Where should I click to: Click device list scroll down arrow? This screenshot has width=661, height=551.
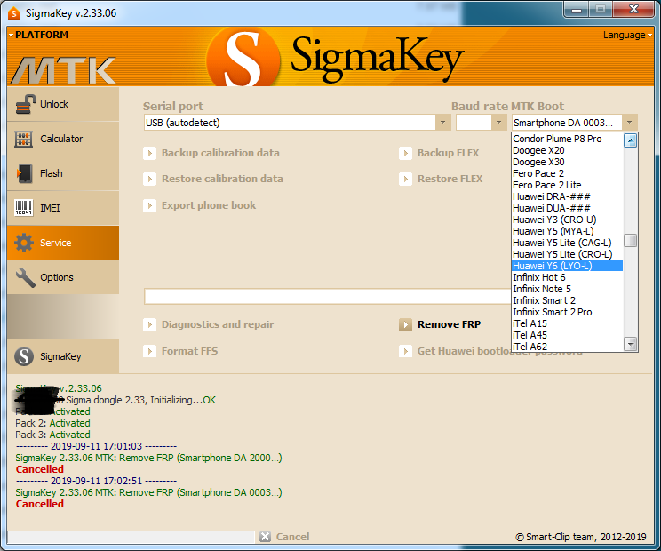(630, 344)
